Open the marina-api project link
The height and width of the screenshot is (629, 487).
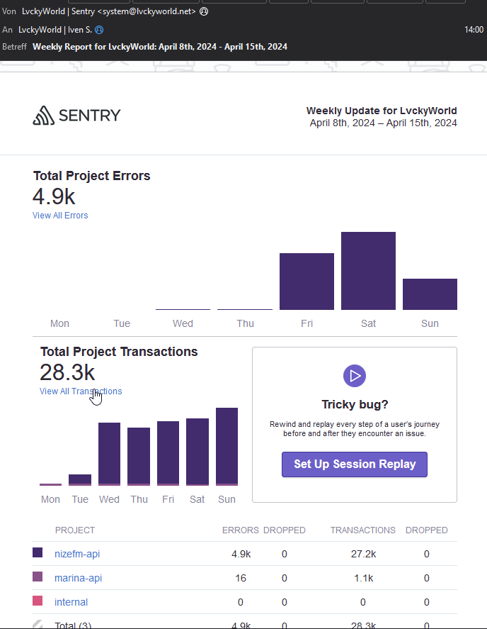click(x=78, y=578)
